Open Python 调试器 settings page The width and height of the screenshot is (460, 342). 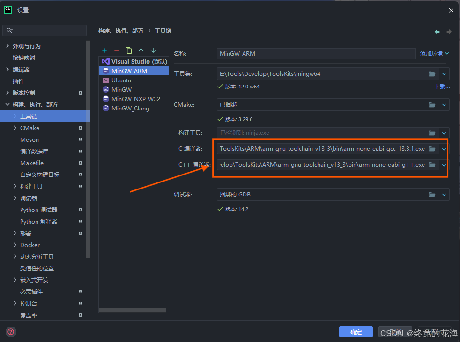[39, 210]
